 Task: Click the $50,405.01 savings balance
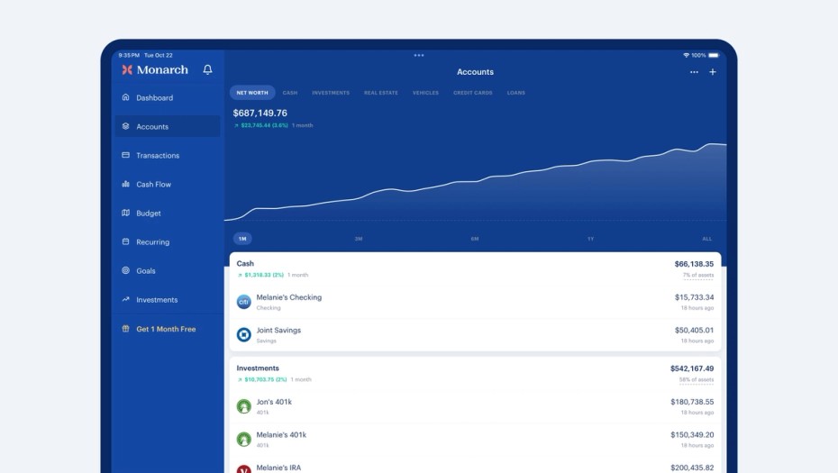[694, 331]
